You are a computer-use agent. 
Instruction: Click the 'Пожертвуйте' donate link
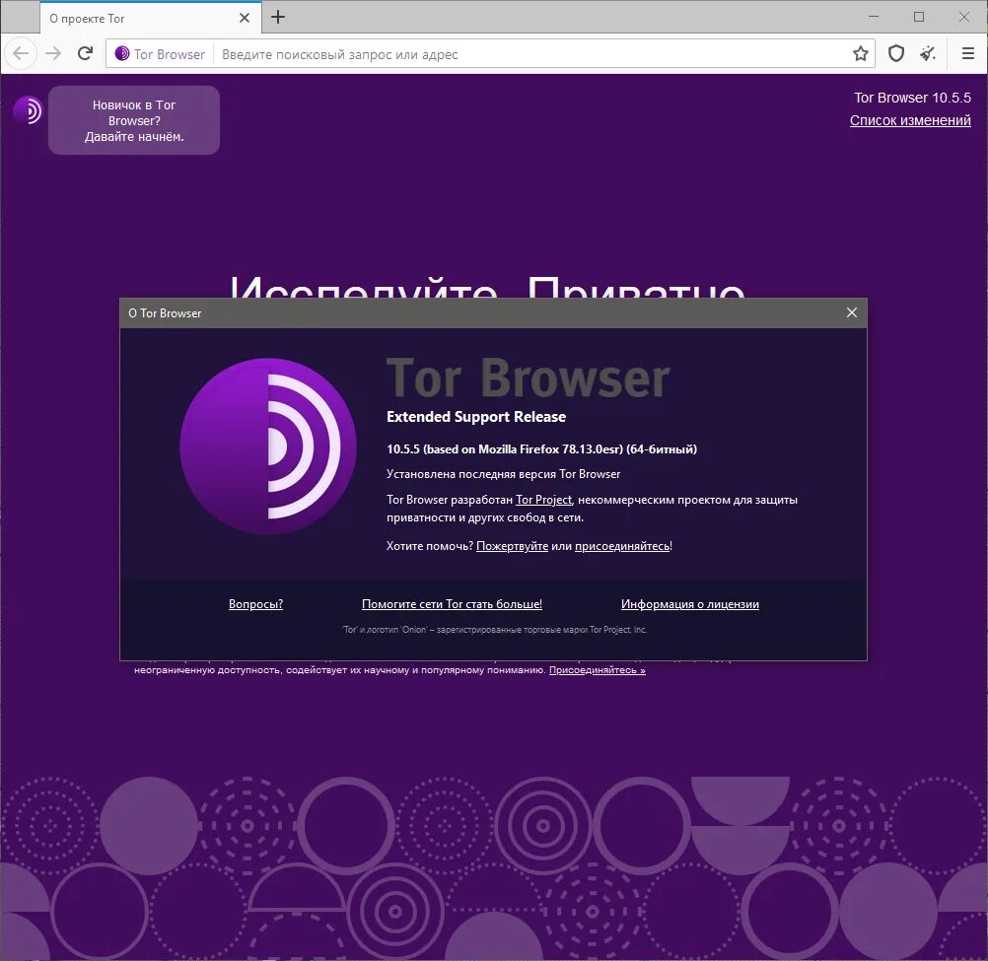point(512,546)
